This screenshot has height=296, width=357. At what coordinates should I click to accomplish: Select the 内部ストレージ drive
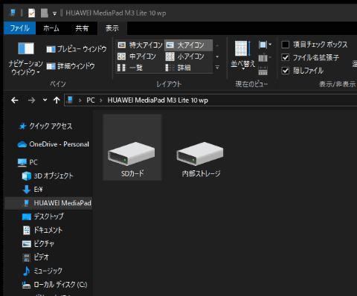pos(201,158)
